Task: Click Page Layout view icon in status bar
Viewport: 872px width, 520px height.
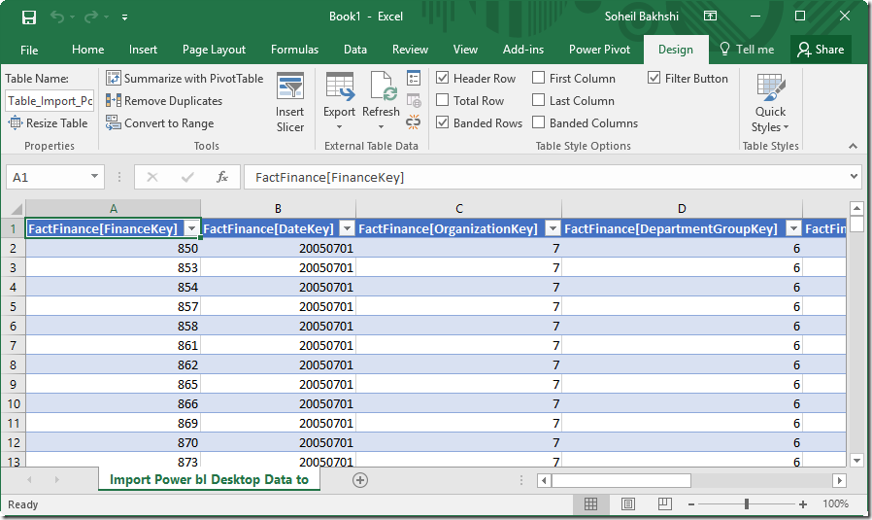Action: 628,503
